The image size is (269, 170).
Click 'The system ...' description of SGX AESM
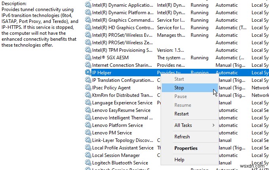pyautogui.click(x=171, y=58)
